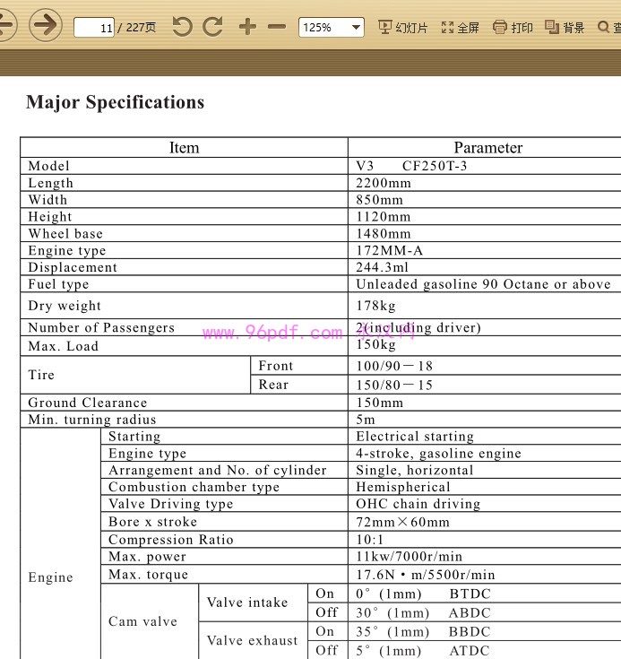Image resolution: width=621 pixels, height=659 pixels.
Task: Click the 'Number of Passengers' label
Action: [101, 327]
